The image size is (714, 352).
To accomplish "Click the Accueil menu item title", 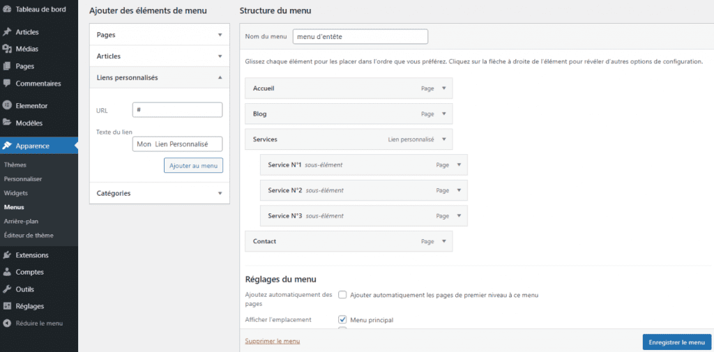I will coord(264,89).
